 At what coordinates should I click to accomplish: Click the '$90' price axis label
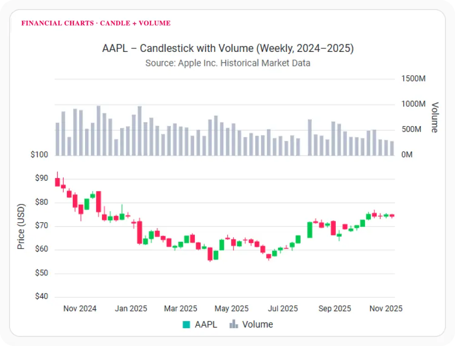point(41,178)
